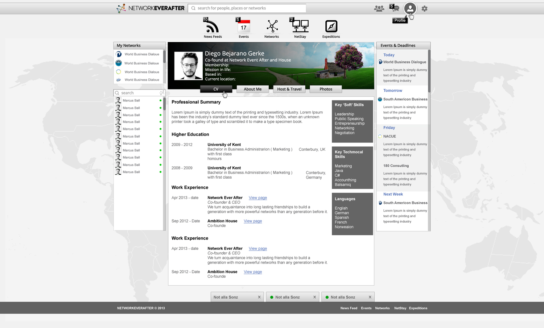Viewport: 544px width, 328px height.
Task: Close the first Not alla Sonz chat tab
Action: [259, 297]
